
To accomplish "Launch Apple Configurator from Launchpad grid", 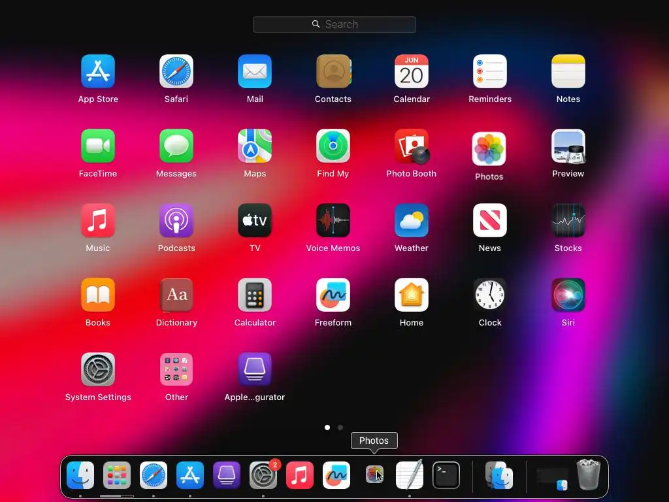I will tap(255, 369).
